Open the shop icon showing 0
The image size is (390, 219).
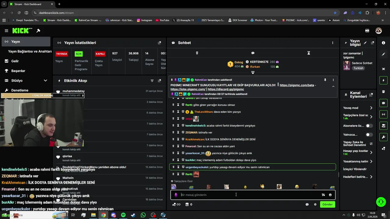(x=189, y=204)
